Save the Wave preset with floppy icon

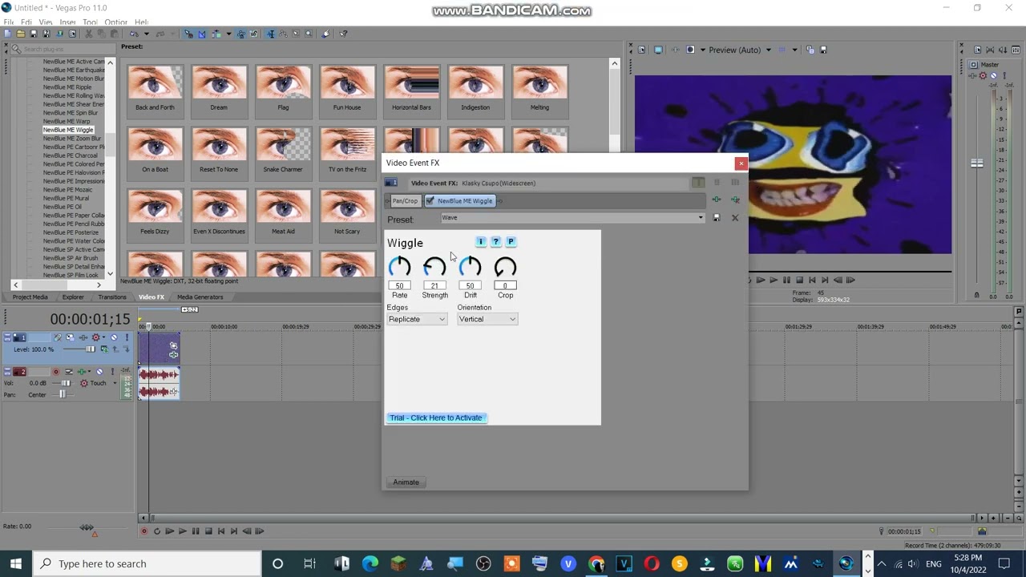tap(717, 218)
